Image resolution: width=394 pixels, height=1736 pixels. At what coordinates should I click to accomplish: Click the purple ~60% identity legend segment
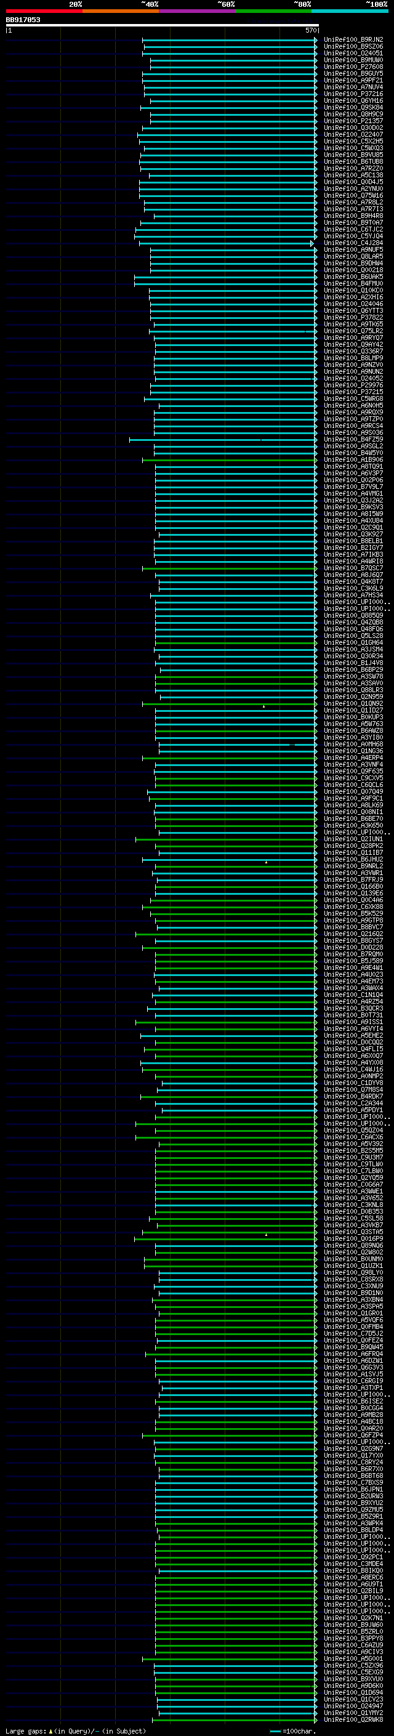click(x=198, y=11)
